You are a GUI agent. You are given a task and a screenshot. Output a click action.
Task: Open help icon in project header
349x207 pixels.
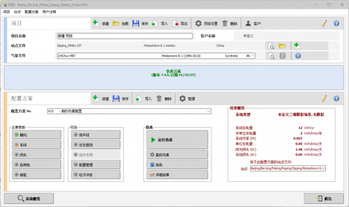(x=336, y=23)
